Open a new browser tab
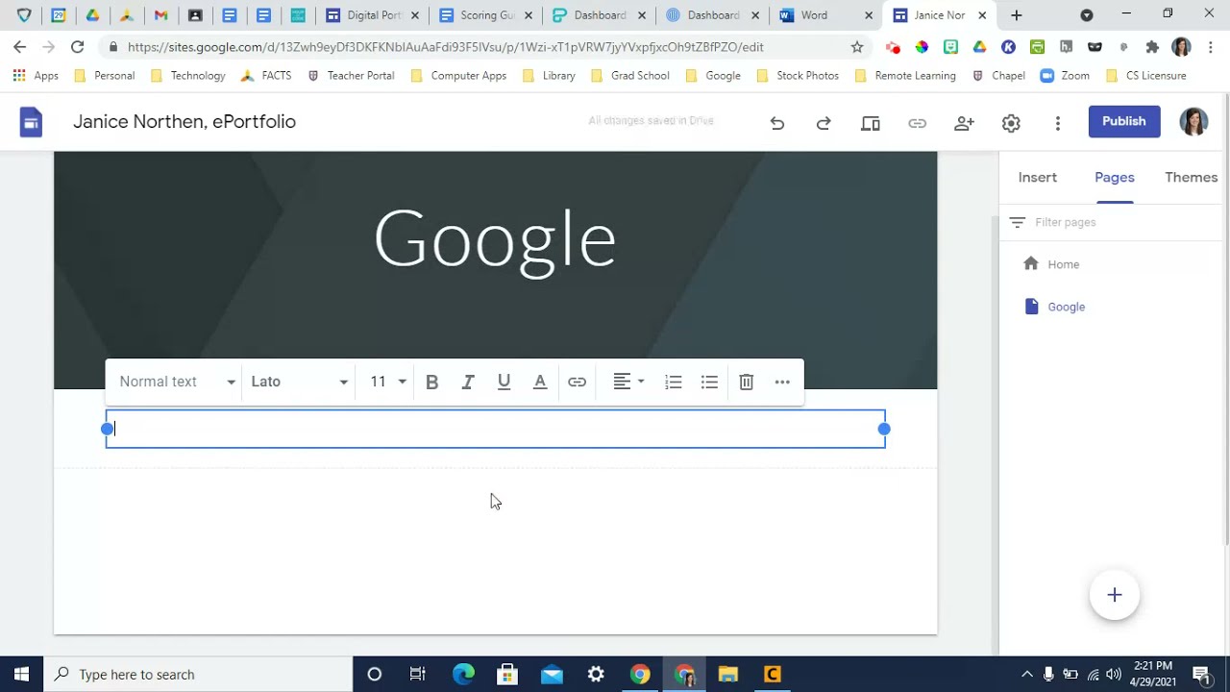The height and width of the screenshot is (692, 1230). (x=1017, y=15)
